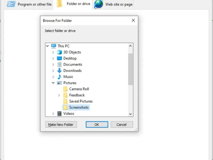Screen dimensions: 213x160
Task: Click the globe icon on Web site tab
Action: (99, 4)
